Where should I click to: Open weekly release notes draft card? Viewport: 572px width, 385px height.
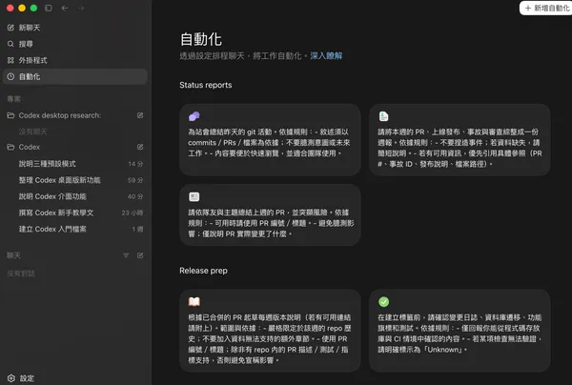coord(270,331)
